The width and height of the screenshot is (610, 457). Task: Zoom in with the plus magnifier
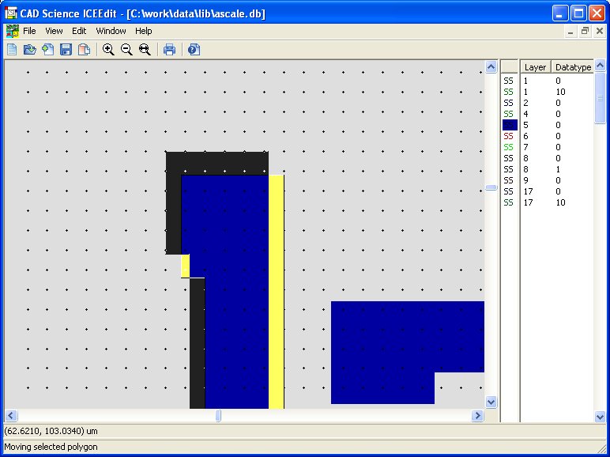pos(108,50)
